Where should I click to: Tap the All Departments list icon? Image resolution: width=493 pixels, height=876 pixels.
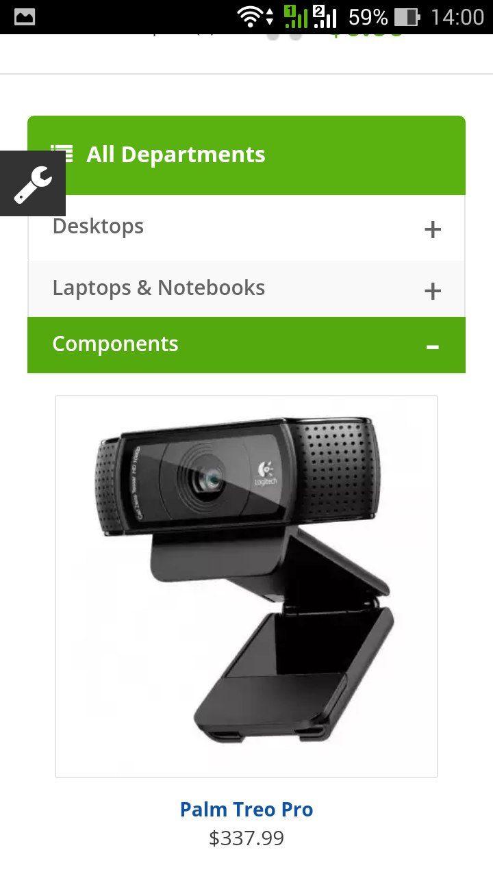pyautogui.click(x=62, y=155)
